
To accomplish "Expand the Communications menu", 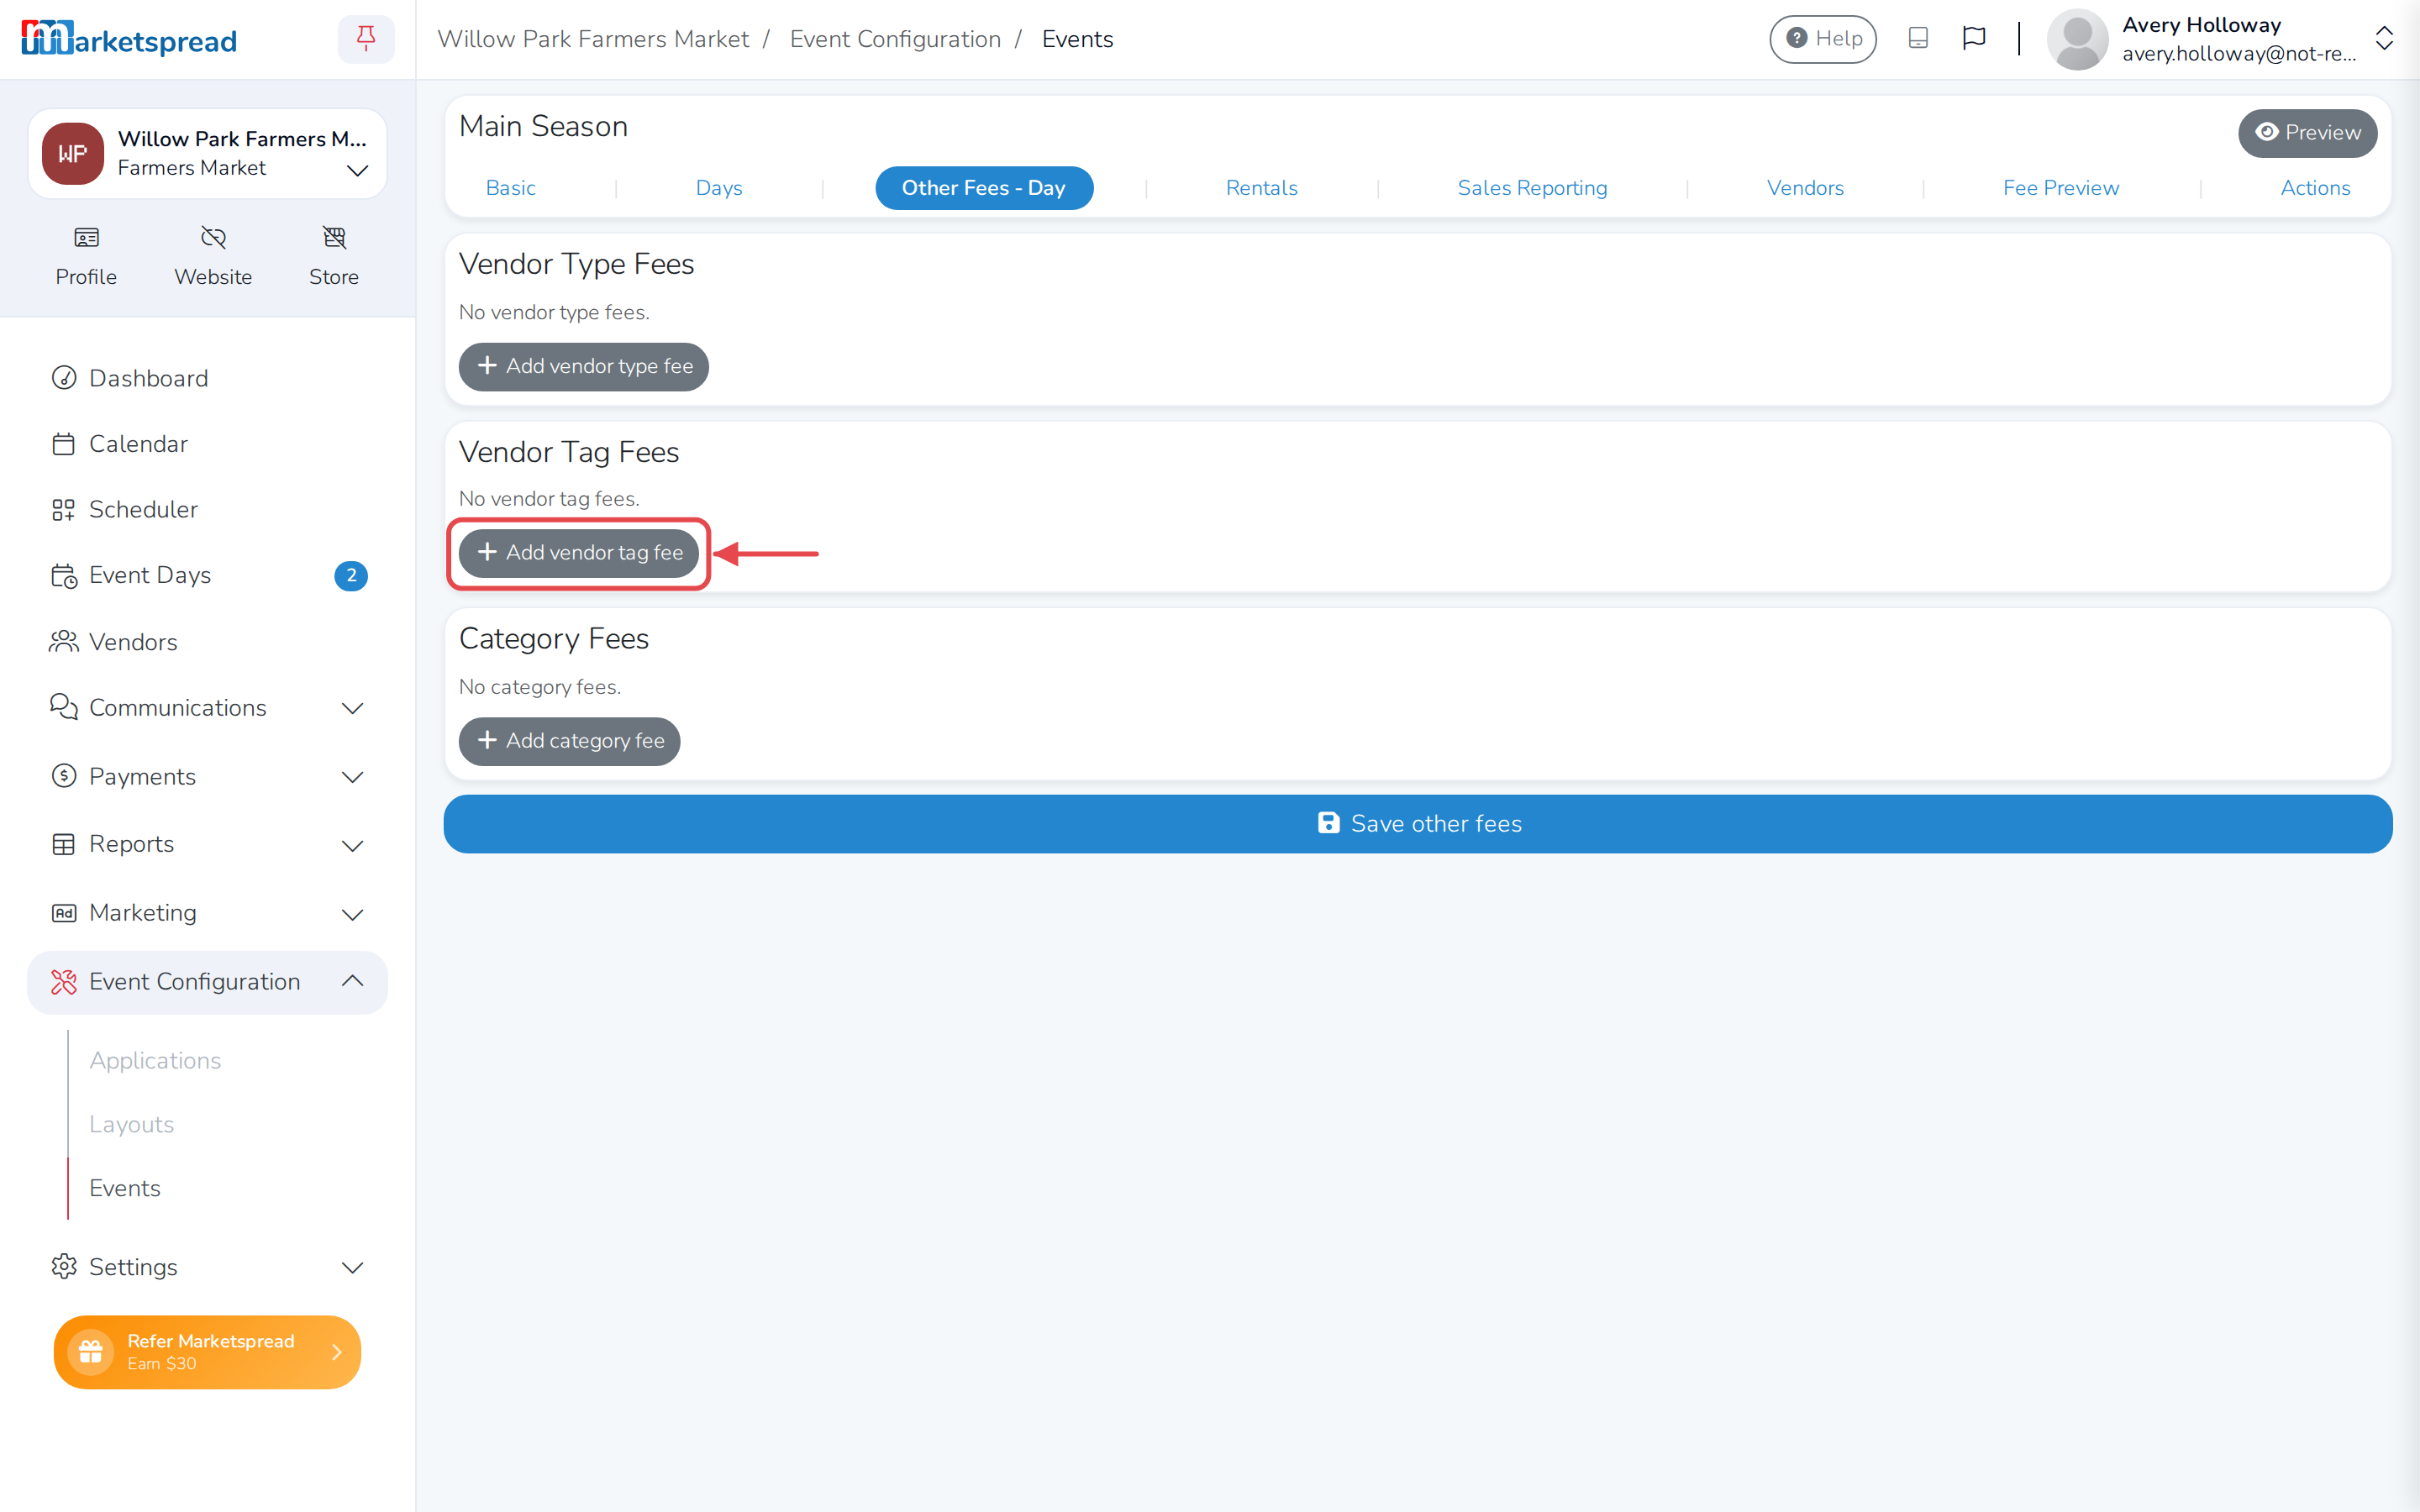I will click(x=207, y=708).
